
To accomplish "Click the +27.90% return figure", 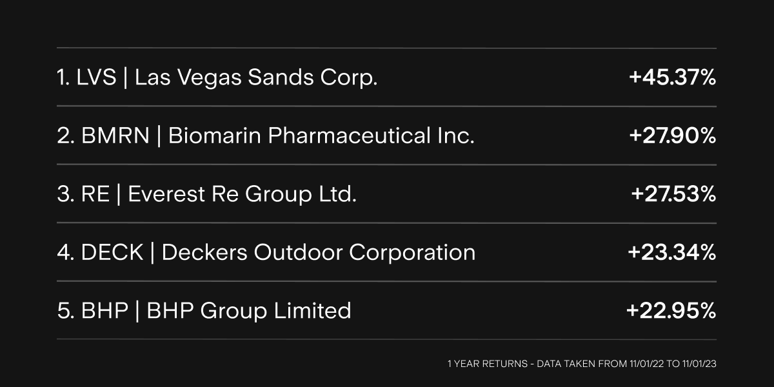I will pyautogui.click(x=673, y=136).
